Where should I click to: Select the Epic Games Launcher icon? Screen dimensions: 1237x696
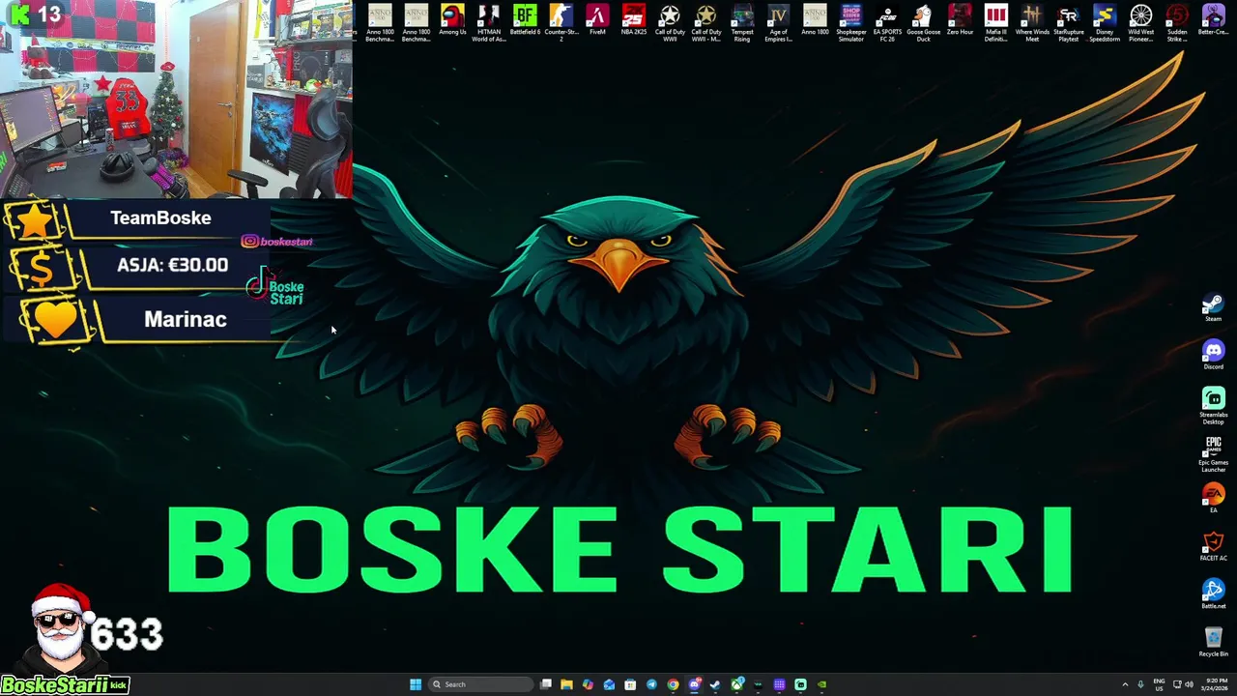1213,454
